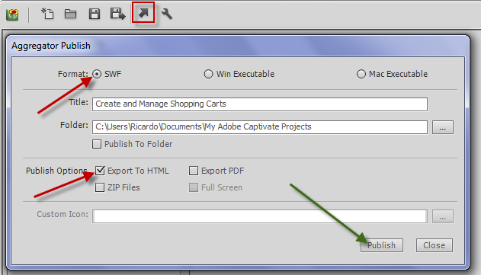Browse for output folder with ellipsis button
This screenshot has width=481, height=275.
[x=443, y=127]
